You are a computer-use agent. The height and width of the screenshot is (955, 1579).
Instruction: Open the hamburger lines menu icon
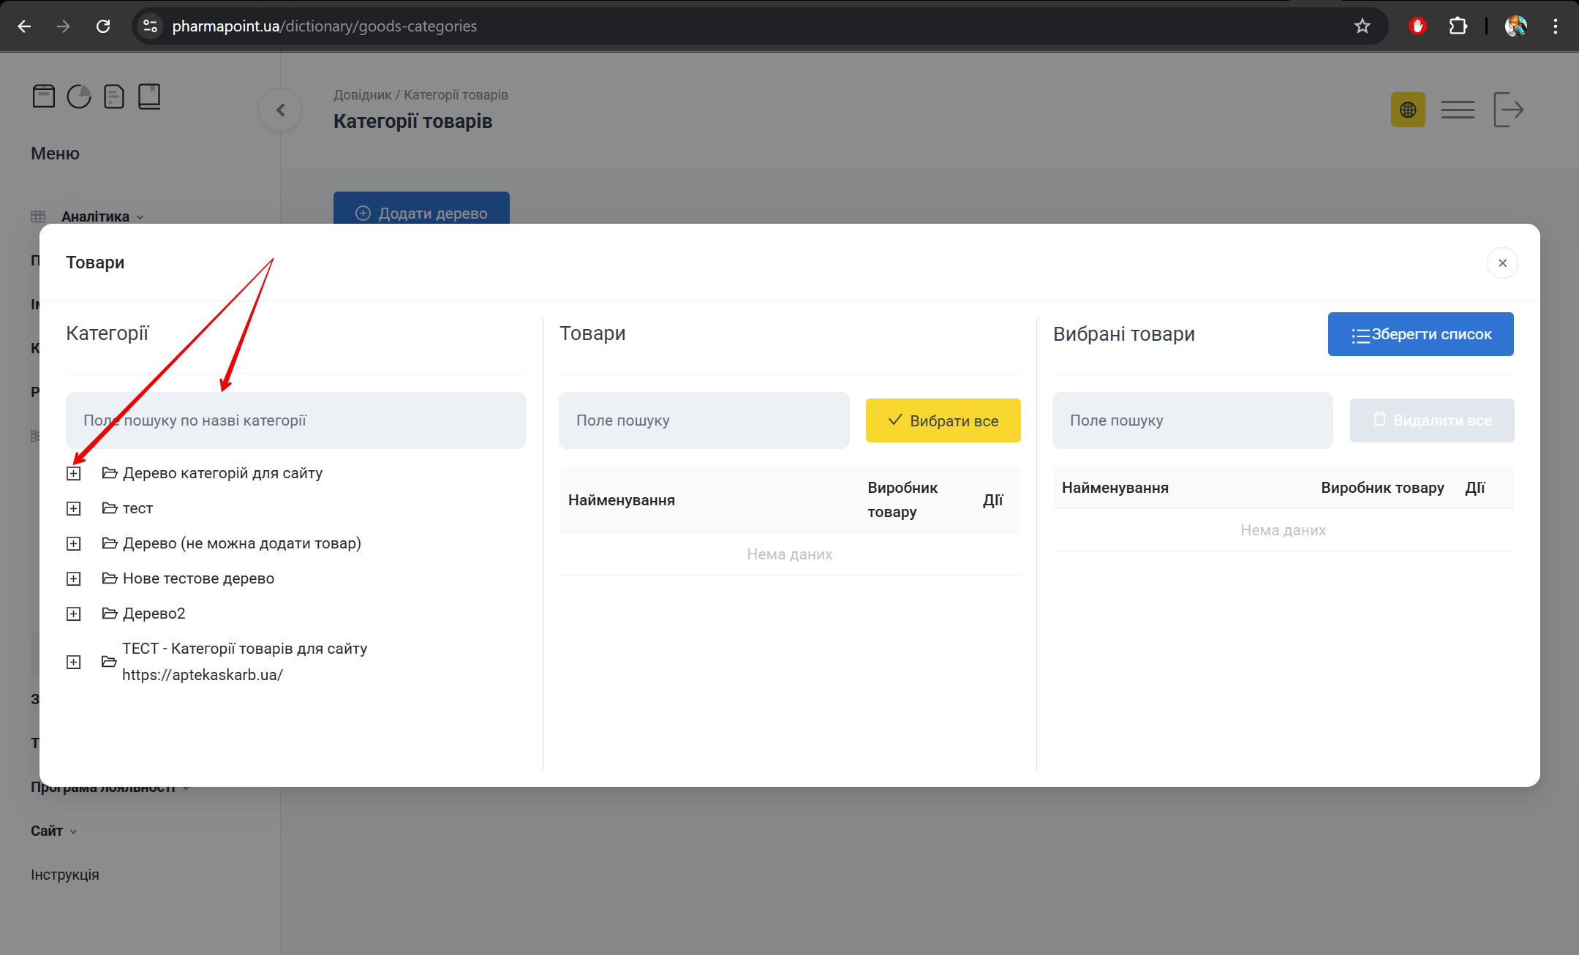(1457, 110)
